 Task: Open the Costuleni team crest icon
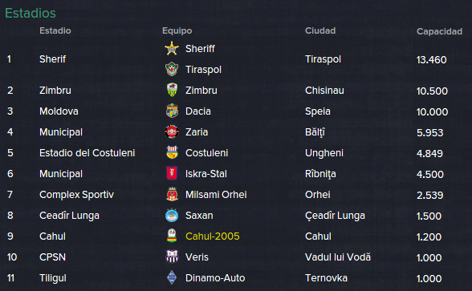click(x=172, y=152)
